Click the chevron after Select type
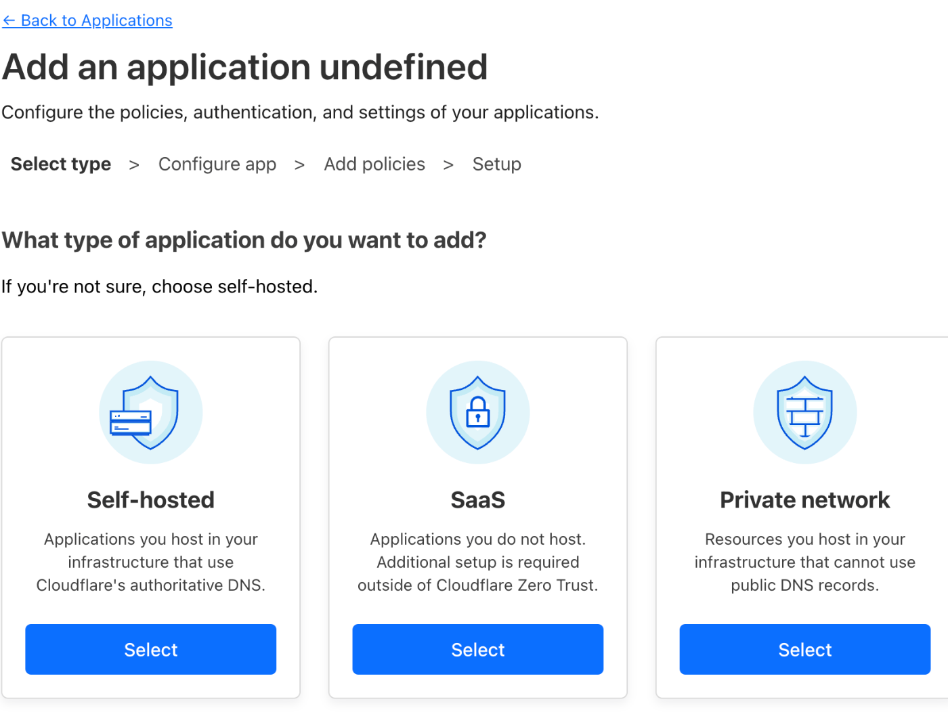The image size is (948, 712). [x=134, y=164]
